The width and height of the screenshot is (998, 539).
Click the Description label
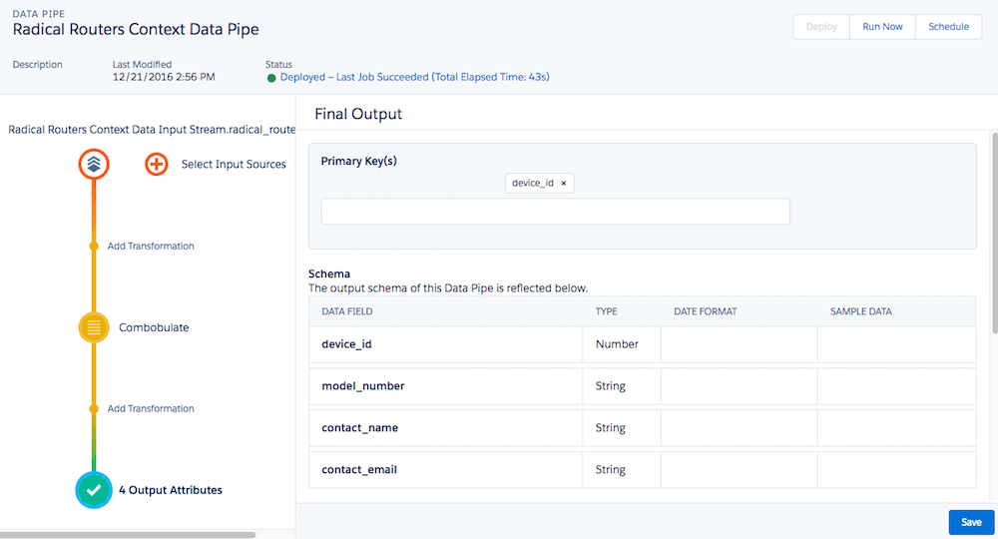coord(38,64)
